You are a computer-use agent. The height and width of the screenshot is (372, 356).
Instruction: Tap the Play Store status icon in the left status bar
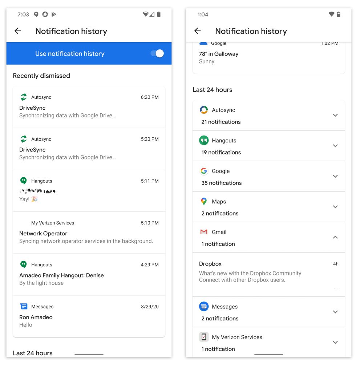[54, 14]
